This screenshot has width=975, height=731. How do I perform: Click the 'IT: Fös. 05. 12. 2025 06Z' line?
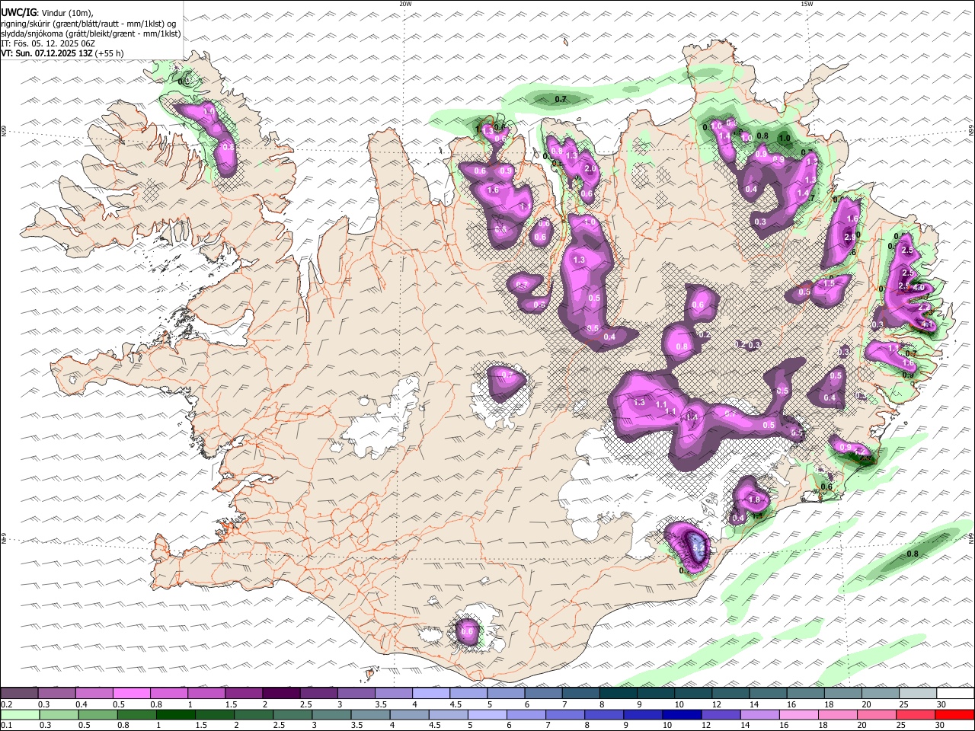47,43
